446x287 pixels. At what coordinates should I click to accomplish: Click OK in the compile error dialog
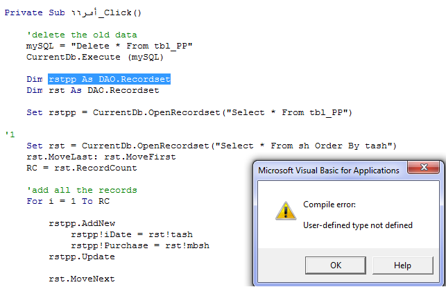coord(335,265)
